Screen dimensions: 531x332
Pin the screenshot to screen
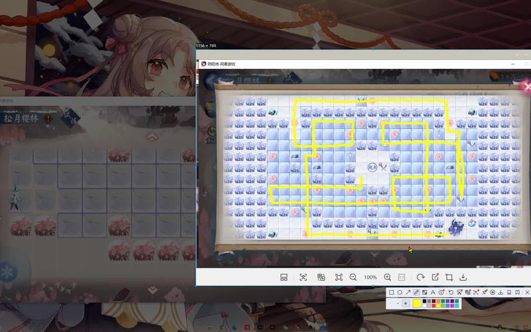tap(485, 292)
